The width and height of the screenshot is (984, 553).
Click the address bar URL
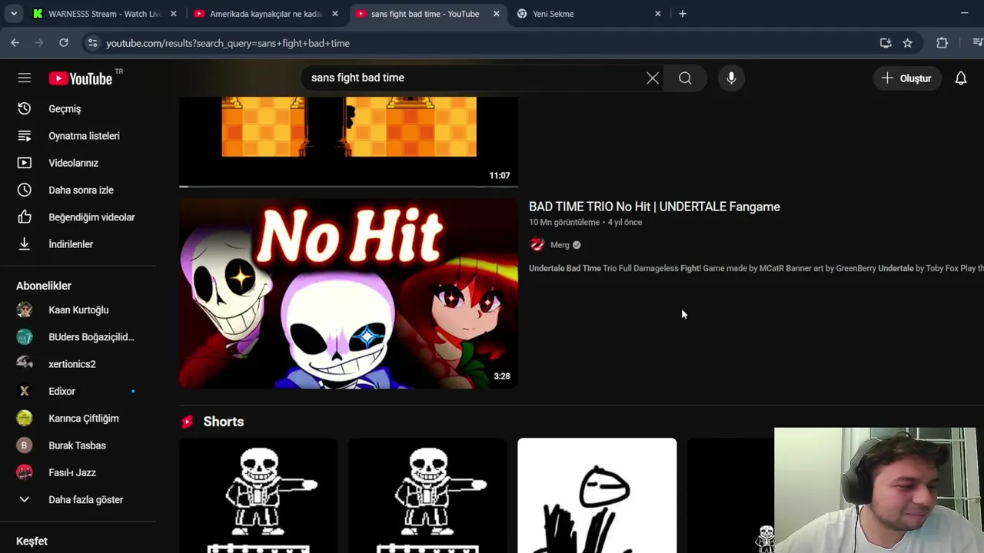point(228,43)
